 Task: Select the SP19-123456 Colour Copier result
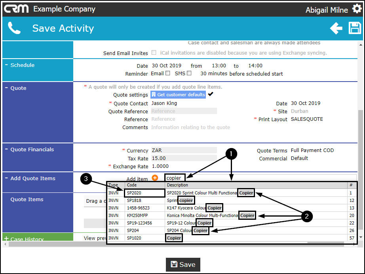coord(231,223)
